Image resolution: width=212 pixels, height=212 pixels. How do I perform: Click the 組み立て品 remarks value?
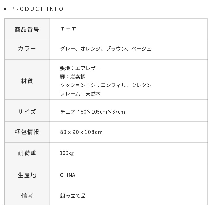pos(73,196)
